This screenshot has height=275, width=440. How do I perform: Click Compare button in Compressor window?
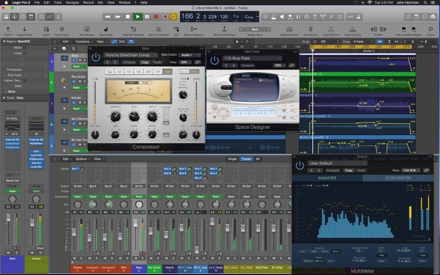coord(129,62)
